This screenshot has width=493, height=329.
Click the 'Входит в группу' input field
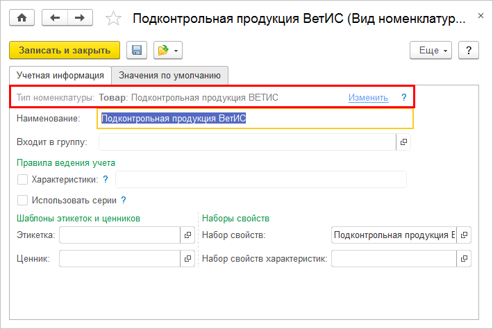247,142
